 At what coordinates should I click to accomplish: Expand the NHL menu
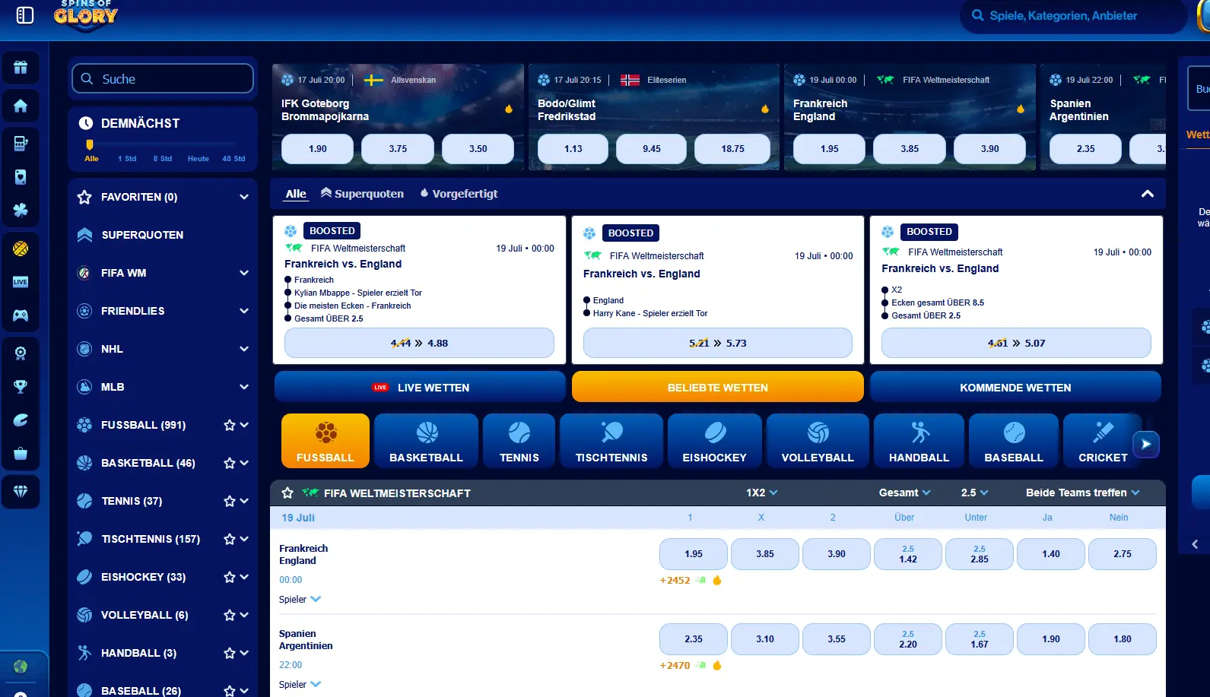coord(244,349)
